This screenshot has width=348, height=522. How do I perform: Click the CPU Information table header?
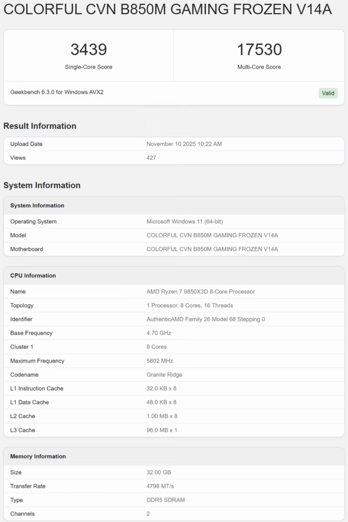click(33, 276)
